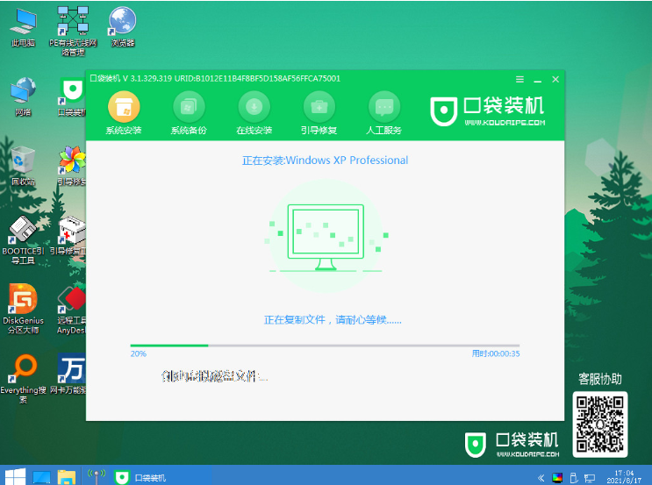Click the network tray icon
The image size is (652, 485).
click(589, 478)
